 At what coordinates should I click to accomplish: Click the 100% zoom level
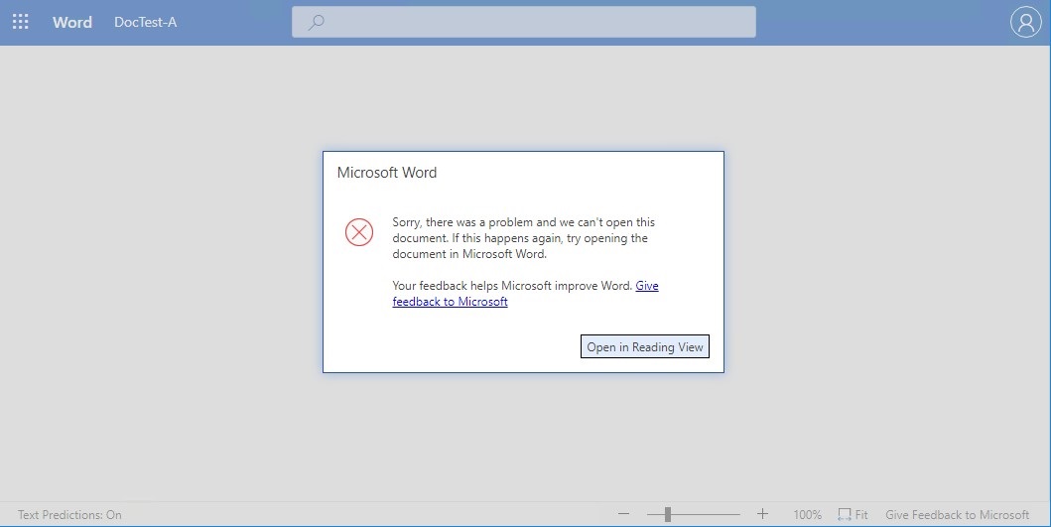point(807,514)
